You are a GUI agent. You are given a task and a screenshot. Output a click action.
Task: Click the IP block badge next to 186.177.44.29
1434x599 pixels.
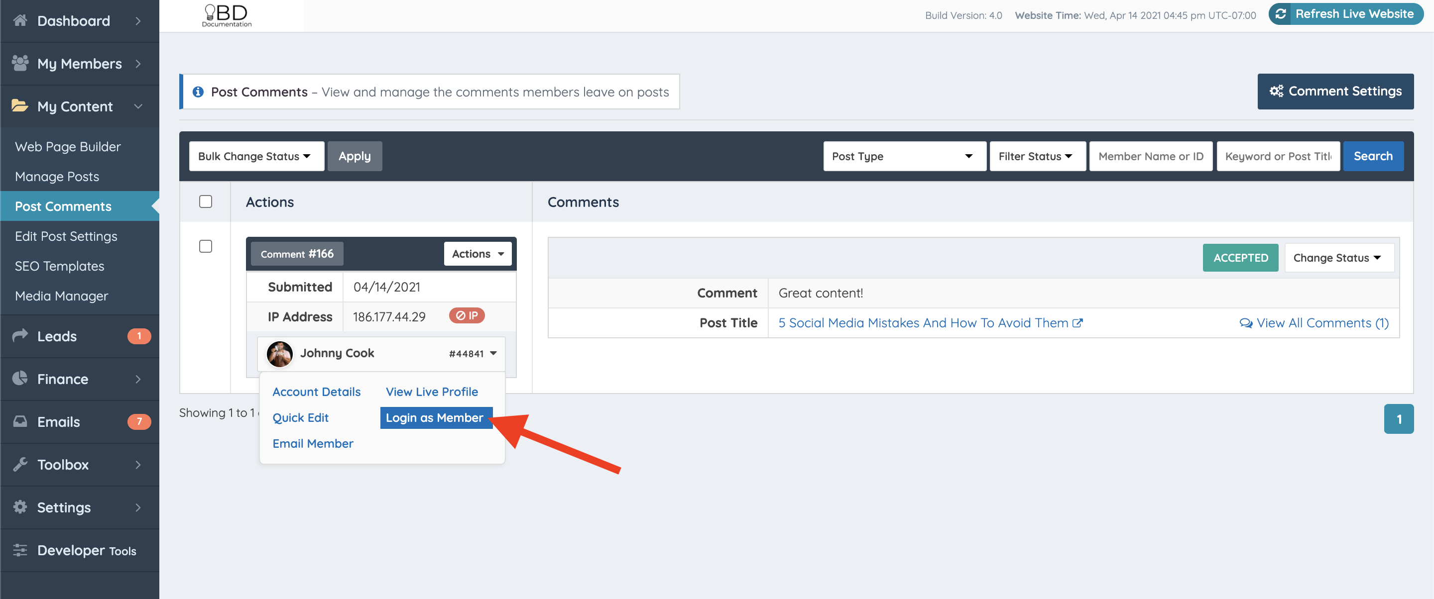click(467, 315)
